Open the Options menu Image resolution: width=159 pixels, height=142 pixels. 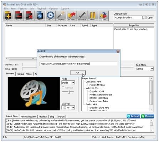(53, 9)
